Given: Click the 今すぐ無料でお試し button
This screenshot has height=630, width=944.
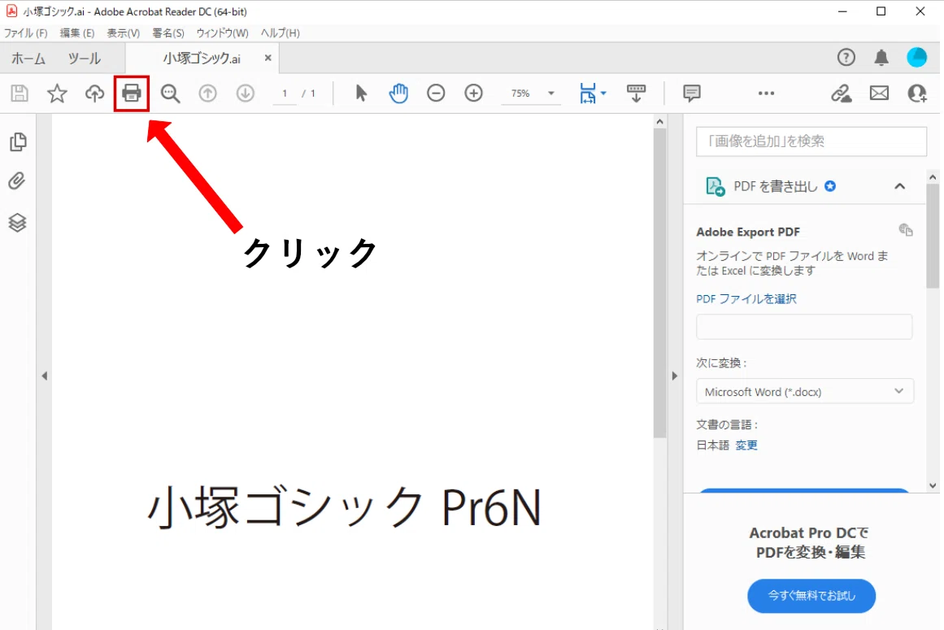Looking at the screenshot, I should pyautogui.click(x=811, y=596).
